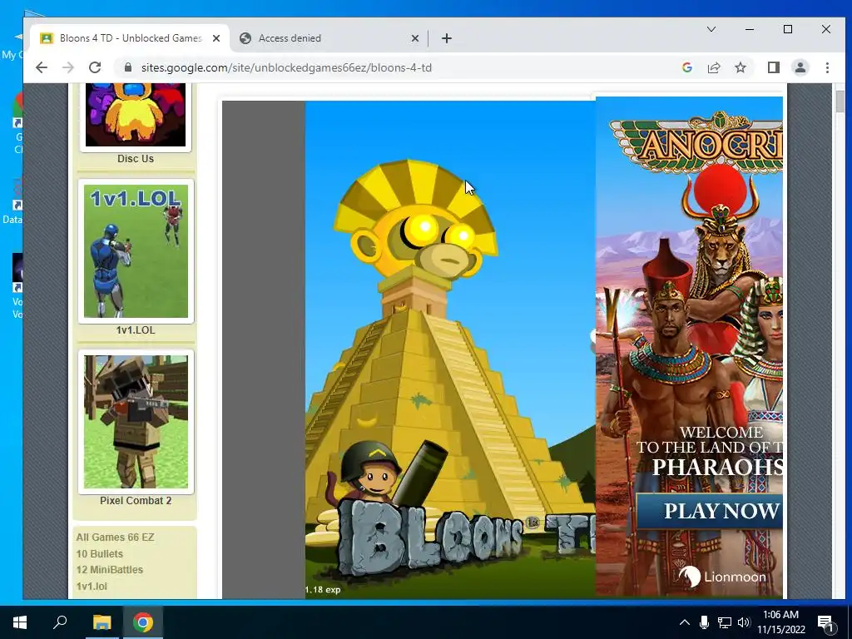The height and width of the screenshot is (639, 852).
Task: Open the taskbar clock and date
Action: 780,622
